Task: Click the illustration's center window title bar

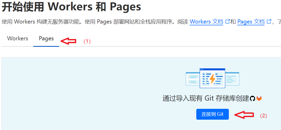Action: (x=212, y=70)
